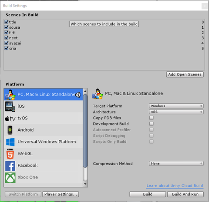
Task: Uncheck the next scene checkbox
Action: point(7,38)
